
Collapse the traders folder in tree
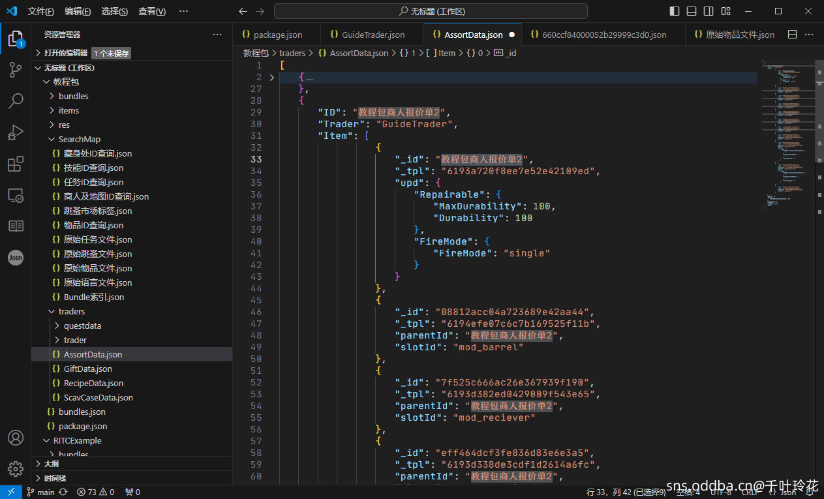pos(52,311)
